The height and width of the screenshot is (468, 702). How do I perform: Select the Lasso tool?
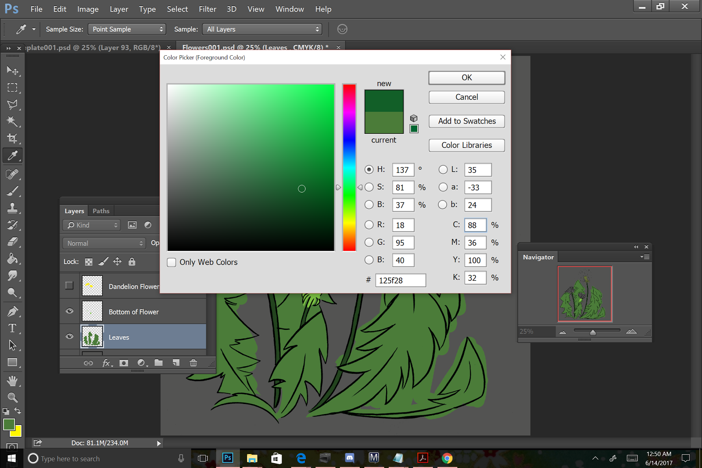click(x=12, y=104)
